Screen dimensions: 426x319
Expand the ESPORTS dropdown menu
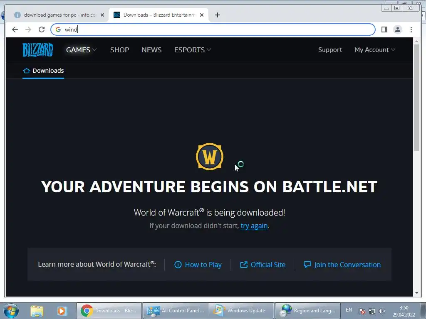coord(193,50)
